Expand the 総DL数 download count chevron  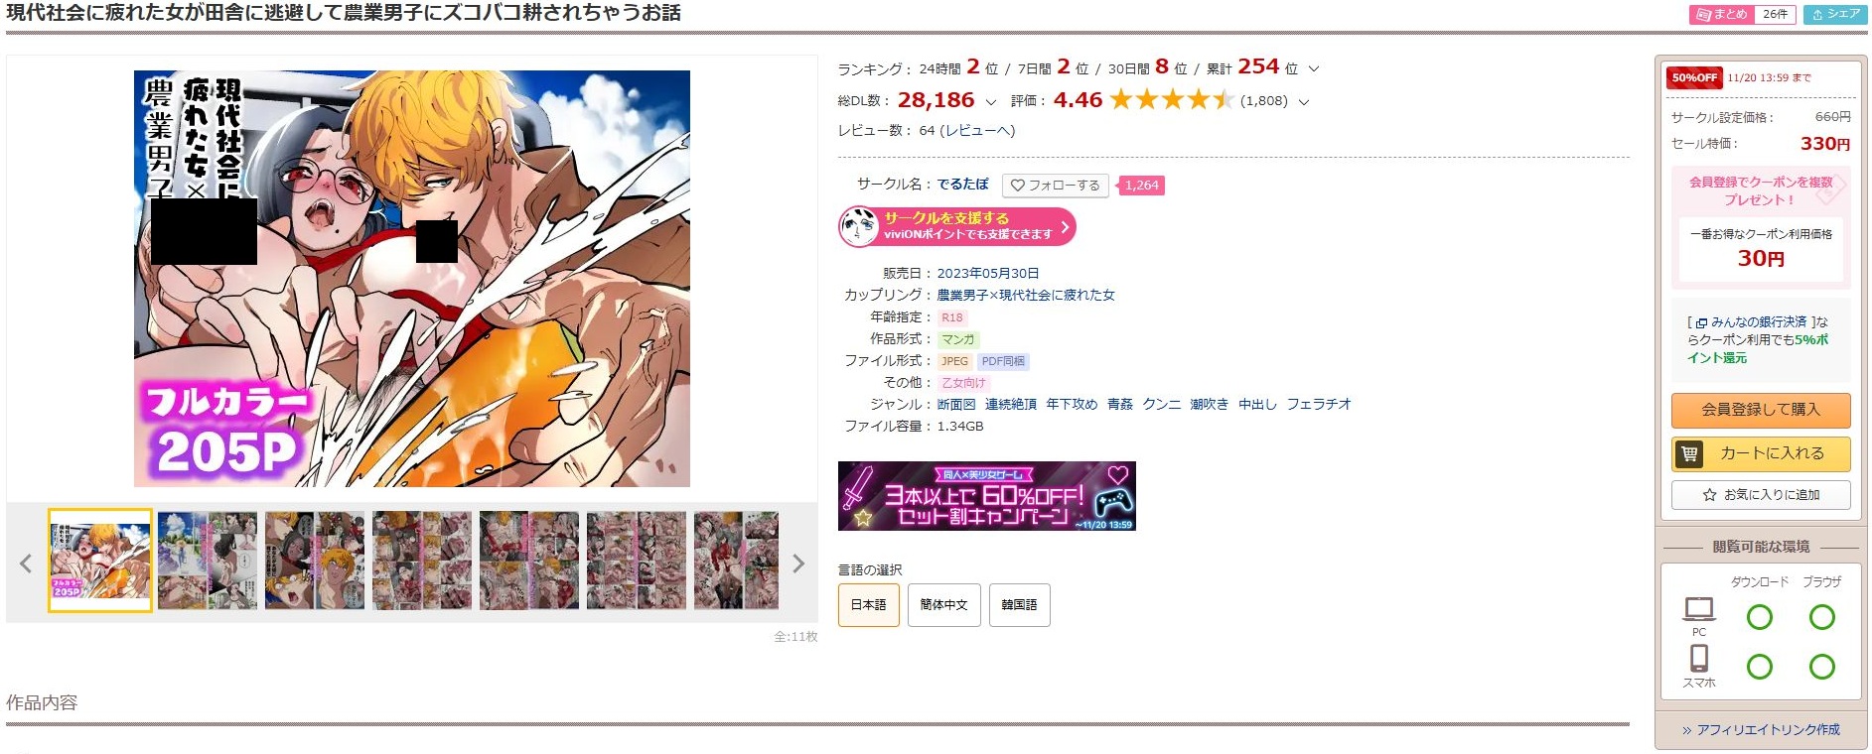(990, 102)
